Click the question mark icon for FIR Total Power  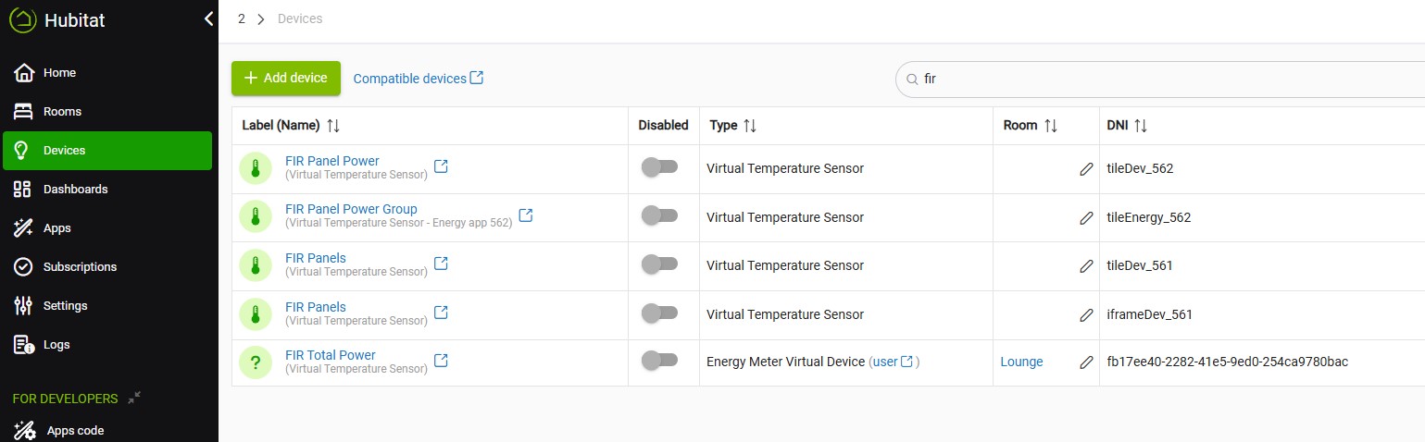click(x=256, y=362)
